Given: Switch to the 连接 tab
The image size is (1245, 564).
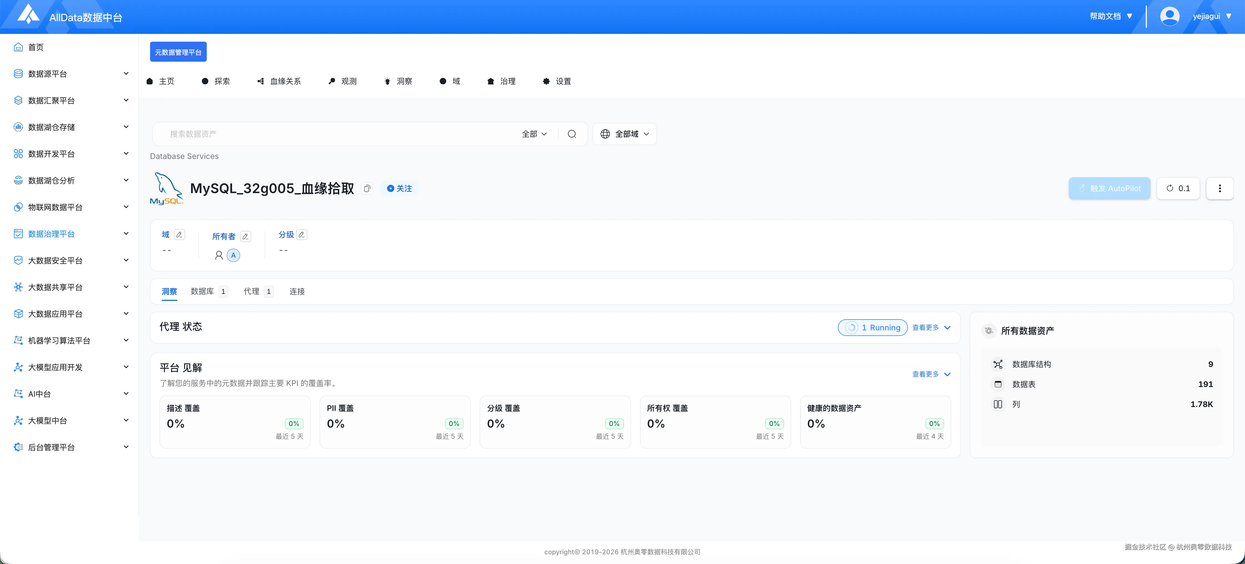Looking at the screenshot, I should [297, 291].
